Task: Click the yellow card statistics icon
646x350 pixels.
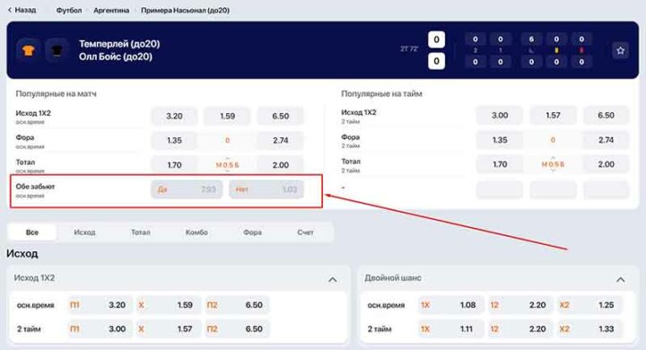Action: 556,50
